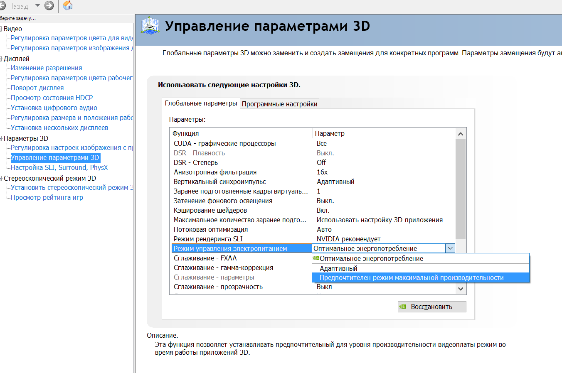Click the 3D settings header icon
Viewport: 562px width, 373px height.
pyautogui.click(x=150, y=26)
